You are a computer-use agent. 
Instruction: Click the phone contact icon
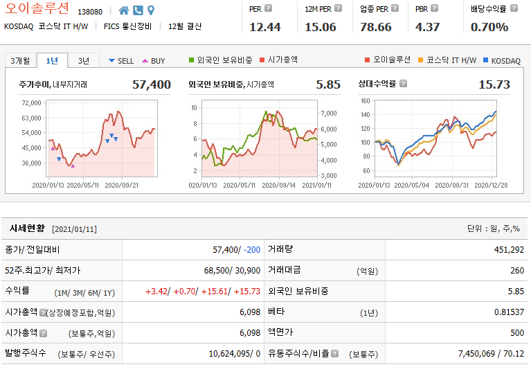(138, 11)
